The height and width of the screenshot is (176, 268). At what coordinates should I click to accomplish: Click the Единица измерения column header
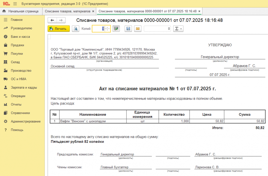tap(143, 114)
